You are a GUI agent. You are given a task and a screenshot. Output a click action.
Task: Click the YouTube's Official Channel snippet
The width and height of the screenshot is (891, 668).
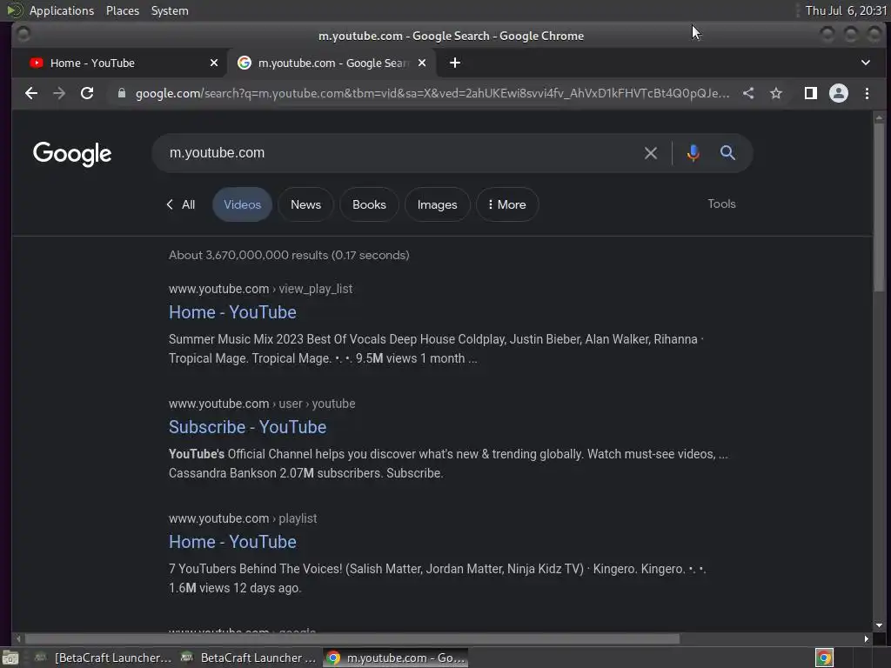(x=448, y=464)
